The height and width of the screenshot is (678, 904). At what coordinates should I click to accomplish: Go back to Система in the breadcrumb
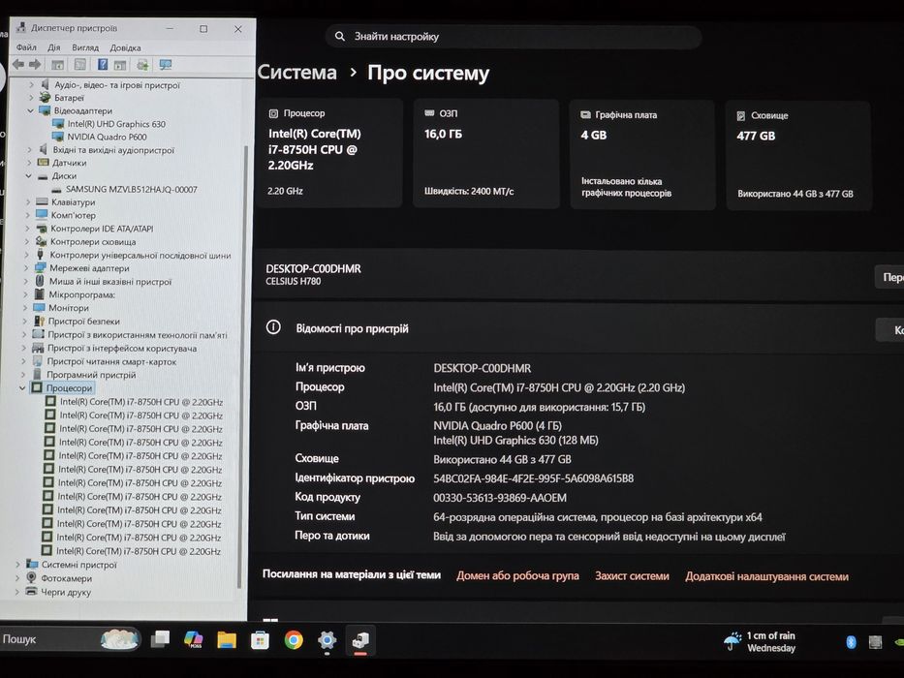(x=296, y=72)
